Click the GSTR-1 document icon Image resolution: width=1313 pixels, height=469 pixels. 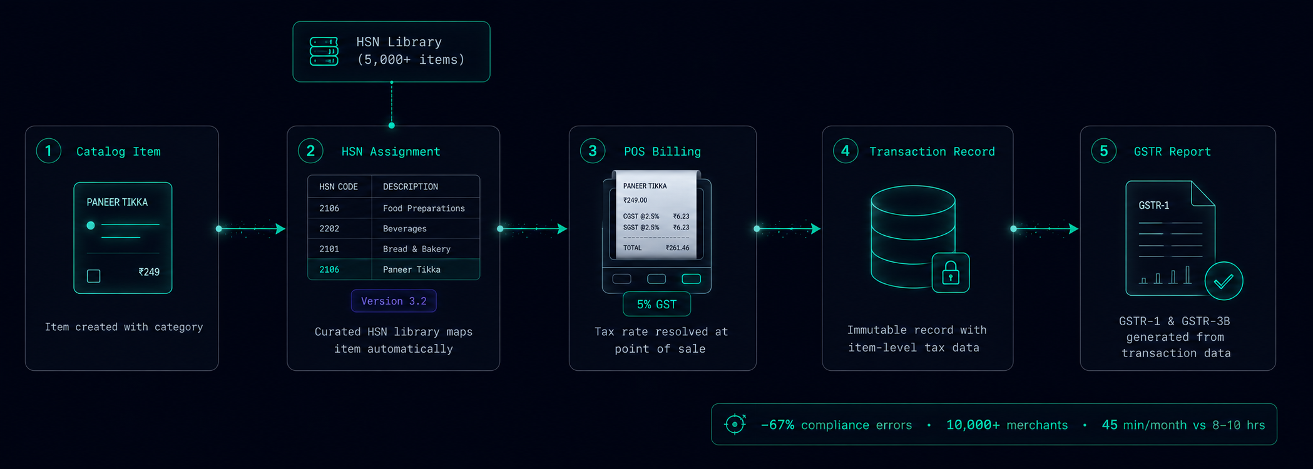[x=1170, y=238]
